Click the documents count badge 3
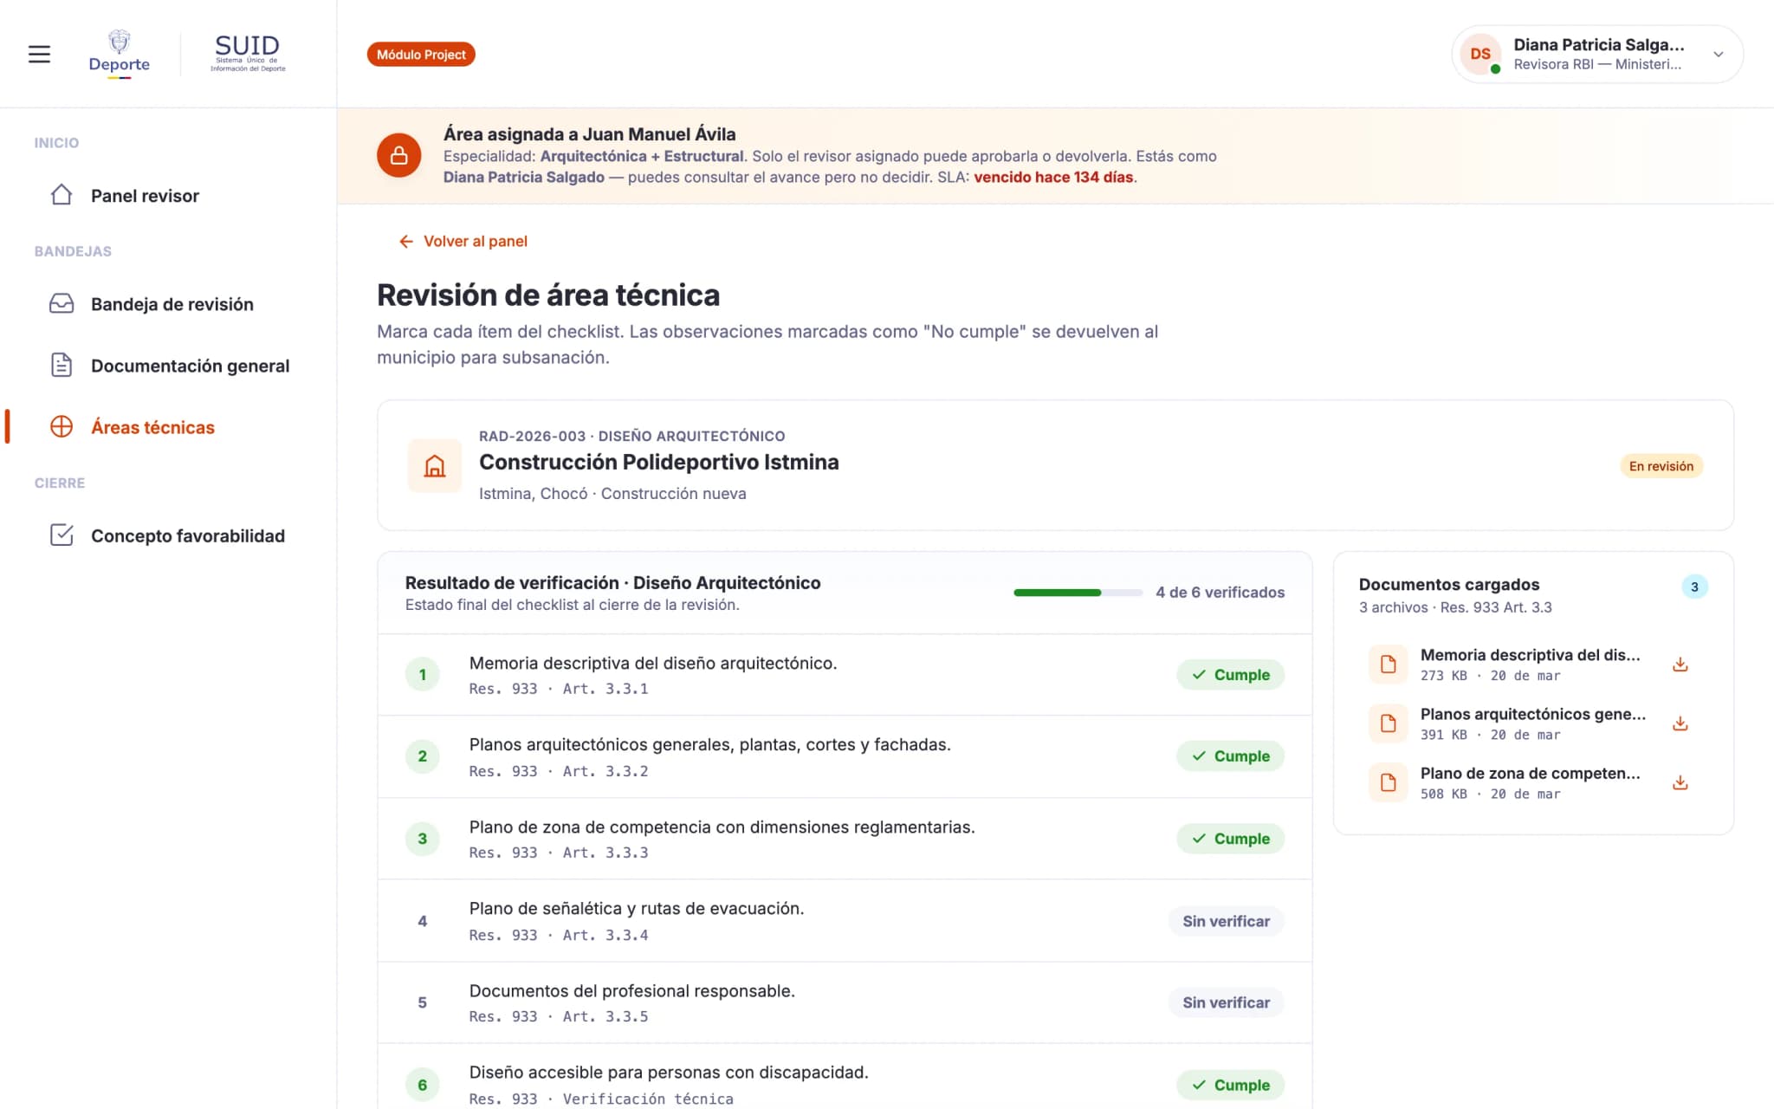 1694,587
